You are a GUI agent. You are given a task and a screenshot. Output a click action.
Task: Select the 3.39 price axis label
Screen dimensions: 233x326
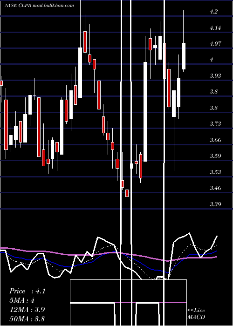click(x=215, y=204)
